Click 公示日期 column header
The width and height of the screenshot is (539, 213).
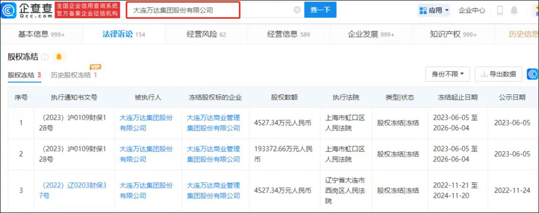[x=512, y=97]
